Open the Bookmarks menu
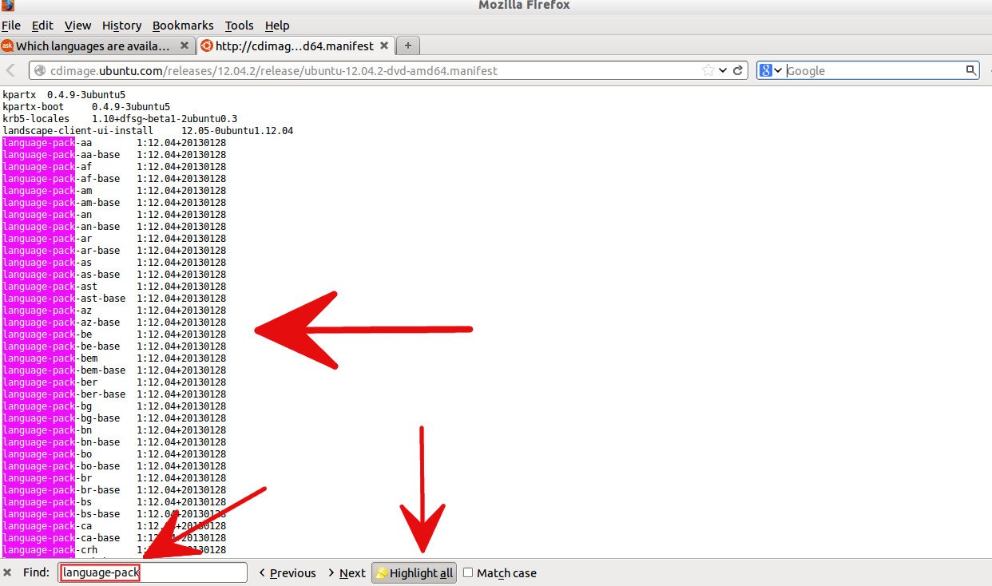Viewport: 992px width, 586px height. click(183, 26)
